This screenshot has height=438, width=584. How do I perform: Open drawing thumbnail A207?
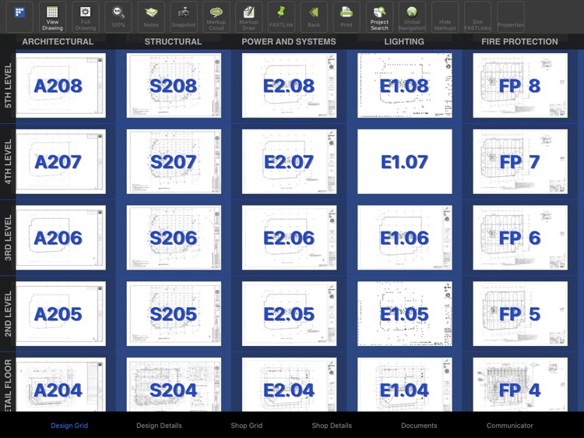click(x=61, y=161)
